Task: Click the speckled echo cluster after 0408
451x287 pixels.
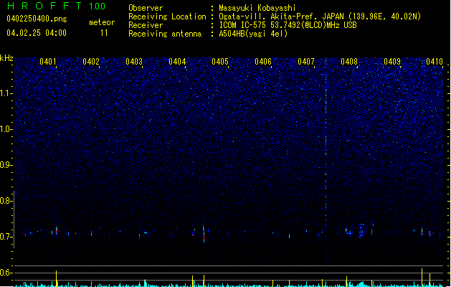Action: pyautogui.click(x=361, y=230)
